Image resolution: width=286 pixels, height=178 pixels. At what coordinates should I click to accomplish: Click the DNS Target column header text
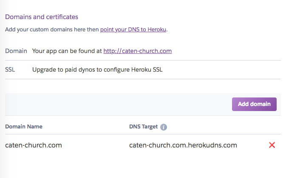143,126
